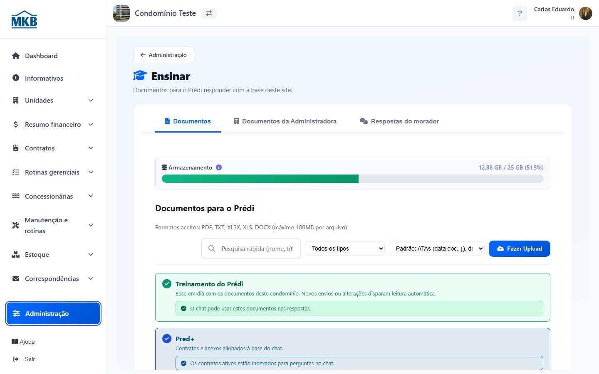The image size is (599, 374).
Task: Click the Treinamento do Prédi heading
Action: pos(209,284)
